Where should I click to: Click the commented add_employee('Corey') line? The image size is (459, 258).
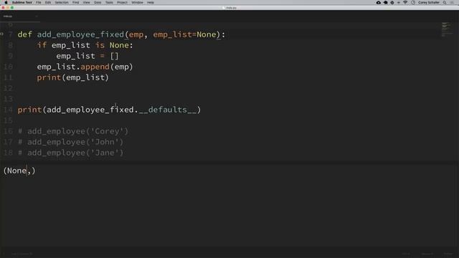73,131
